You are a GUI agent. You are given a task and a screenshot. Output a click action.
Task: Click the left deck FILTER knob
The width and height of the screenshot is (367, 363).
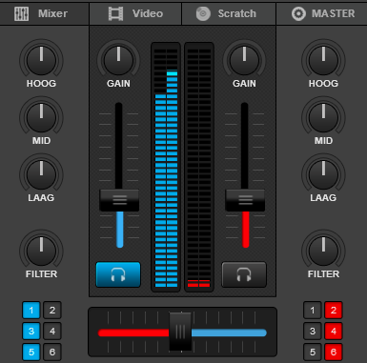(41, 251)
